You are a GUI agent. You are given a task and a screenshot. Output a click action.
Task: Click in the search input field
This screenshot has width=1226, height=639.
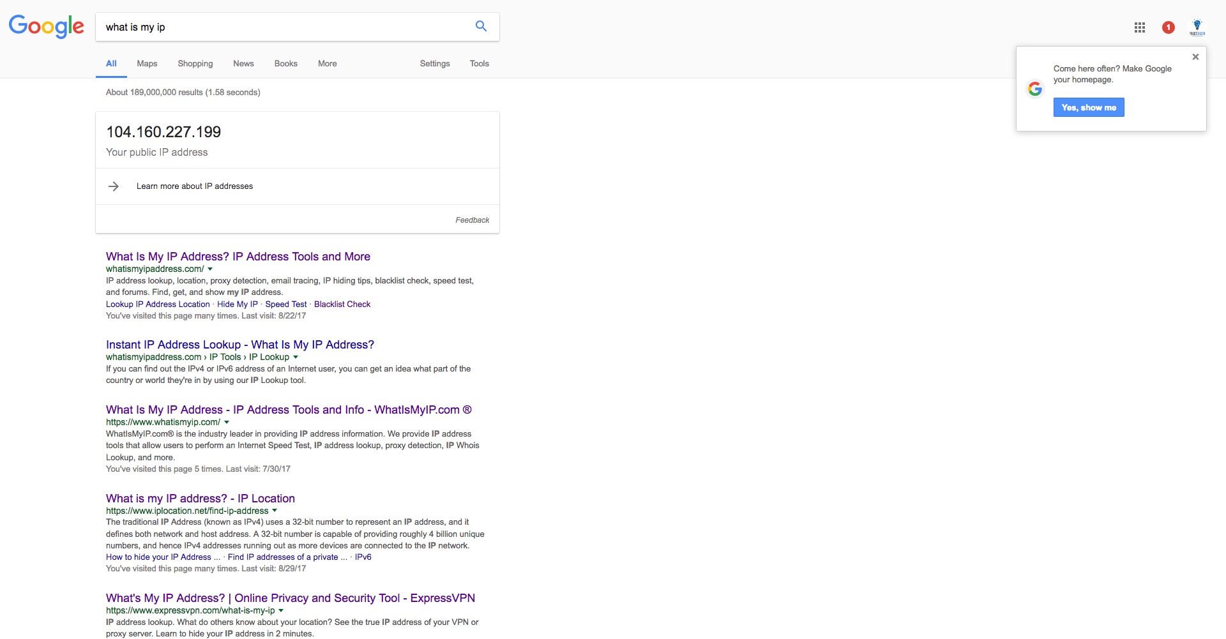[x=284, y=27]
